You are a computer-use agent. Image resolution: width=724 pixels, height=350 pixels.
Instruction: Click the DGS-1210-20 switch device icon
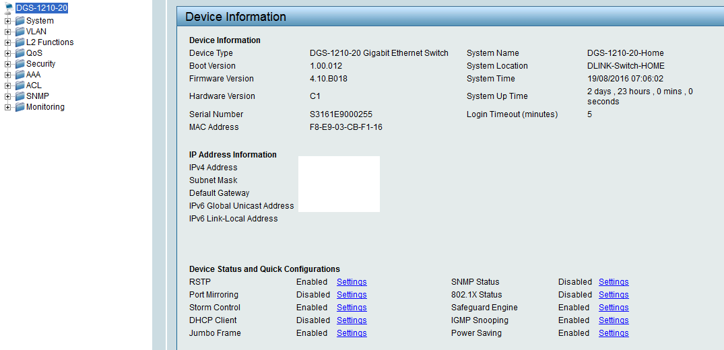9,8
